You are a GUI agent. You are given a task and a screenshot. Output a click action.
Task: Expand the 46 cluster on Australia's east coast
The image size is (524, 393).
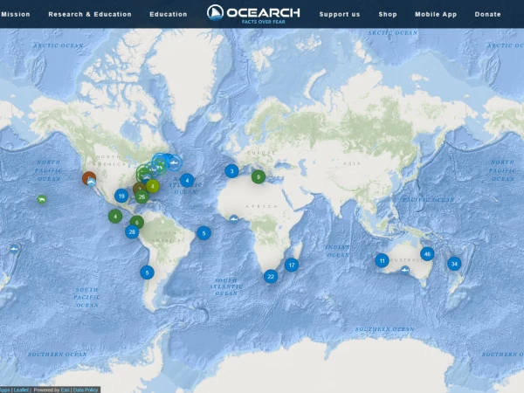point(427,253)
